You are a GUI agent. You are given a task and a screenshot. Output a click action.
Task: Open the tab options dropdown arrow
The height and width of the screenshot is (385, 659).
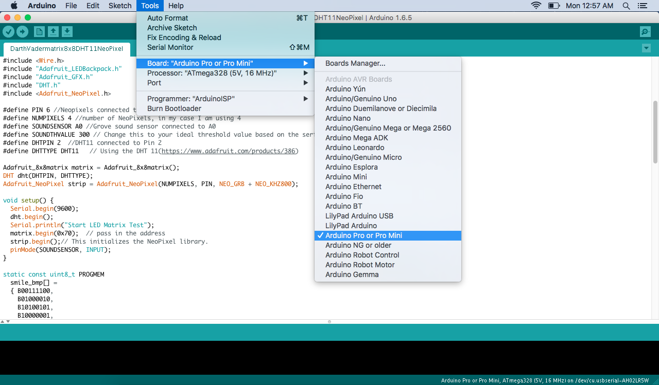[646, 48]
